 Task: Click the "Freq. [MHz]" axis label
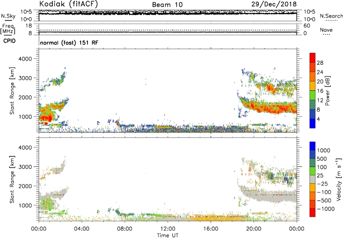point(8,29)
